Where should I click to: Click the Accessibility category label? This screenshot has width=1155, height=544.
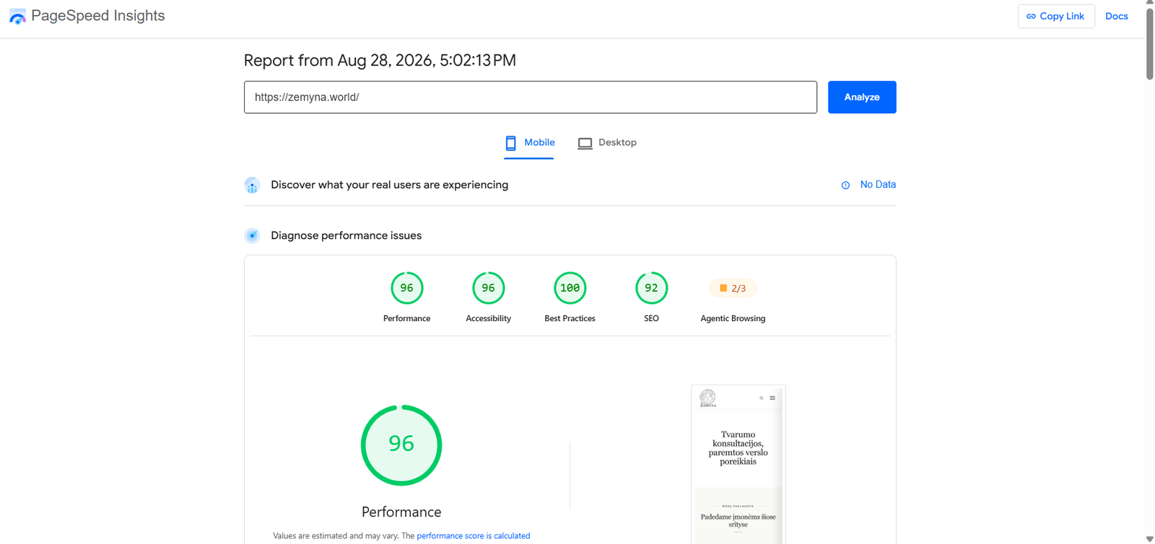[x=488, y=318]
